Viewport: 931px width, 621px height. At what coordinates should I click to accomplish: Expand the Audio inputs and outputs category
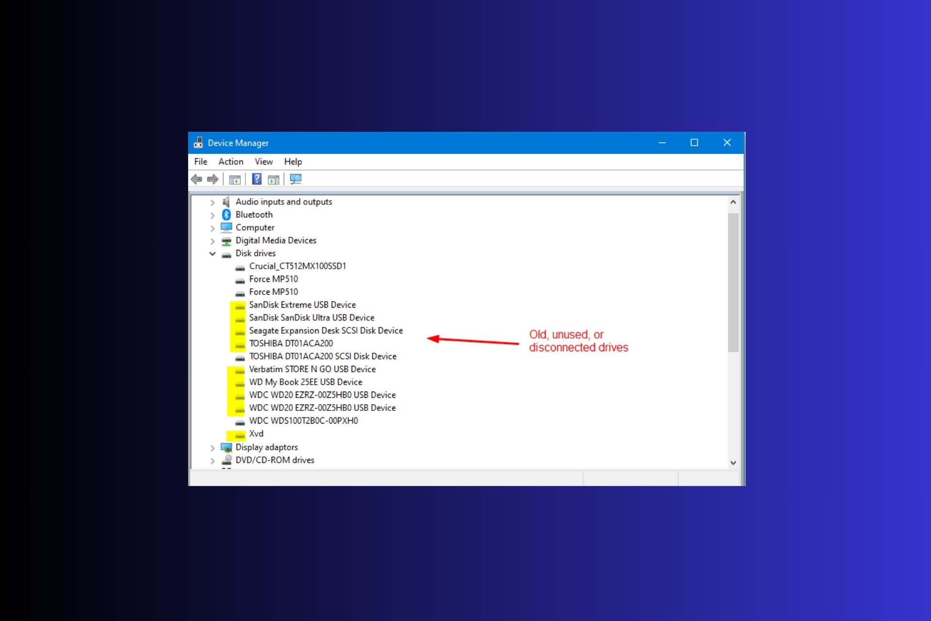coord(212,202)
